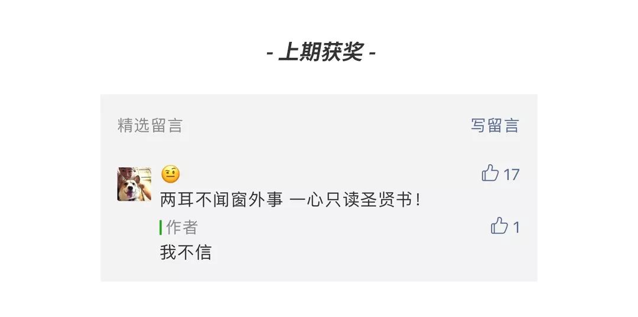Click the person's face in avatar

click(x=128, y=174)
